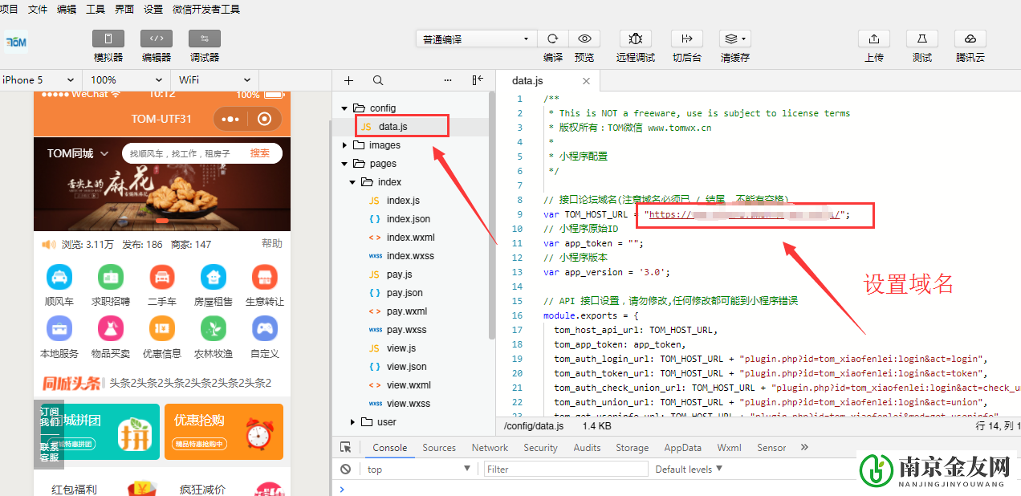Click the compile (编译) refresh icon
The image size is (1021, 496).
point(552,39)
